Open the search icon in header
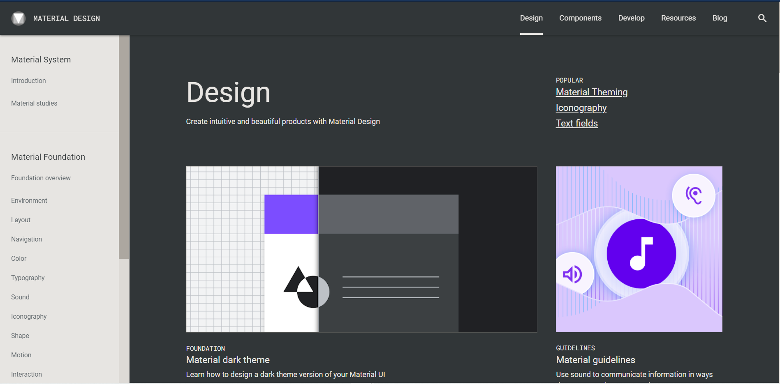 [x=762, y=18]
